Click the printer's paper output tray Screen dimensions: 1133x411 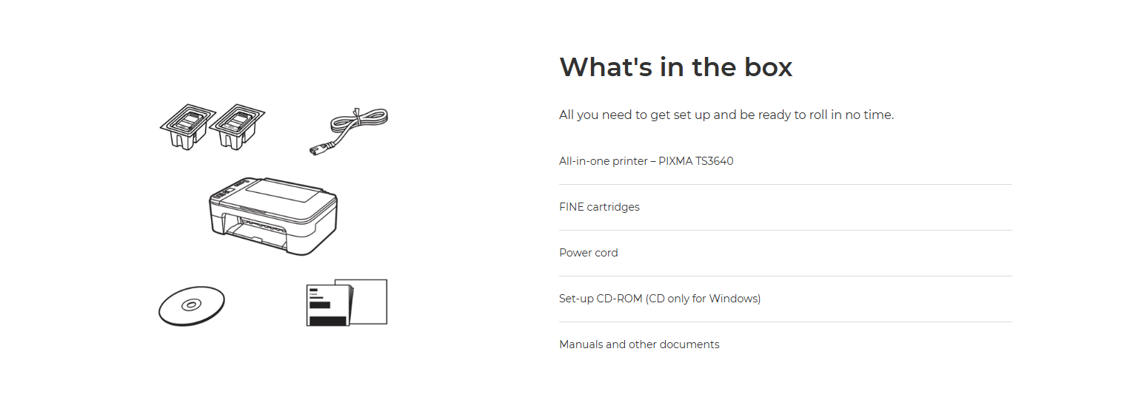coord(259,237)
